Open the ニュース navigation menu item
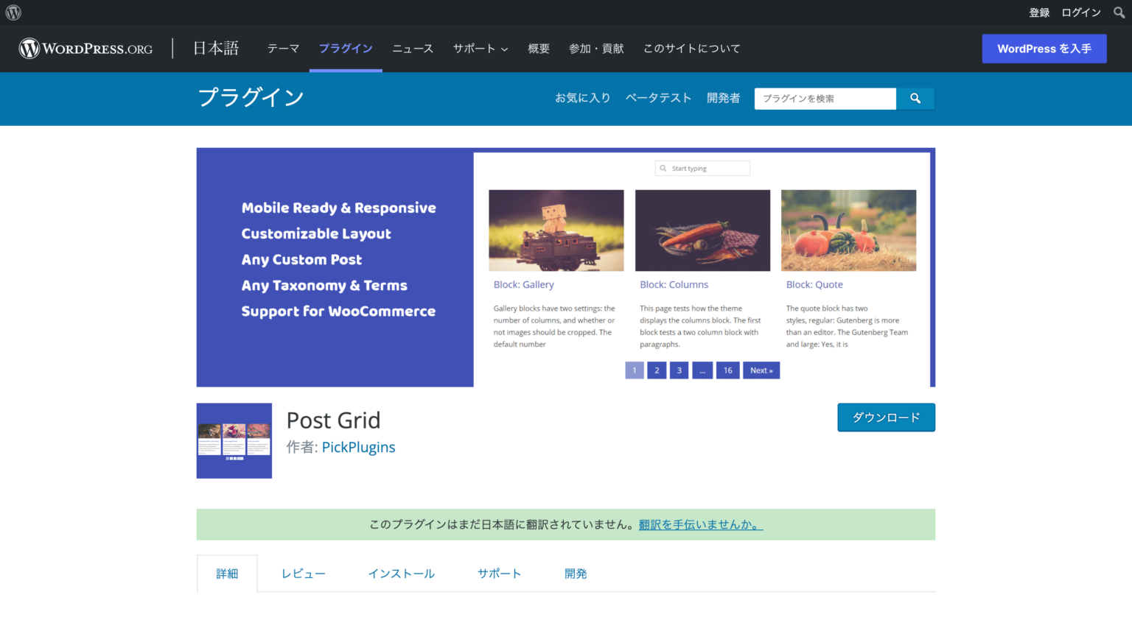 tap(412, 49)
